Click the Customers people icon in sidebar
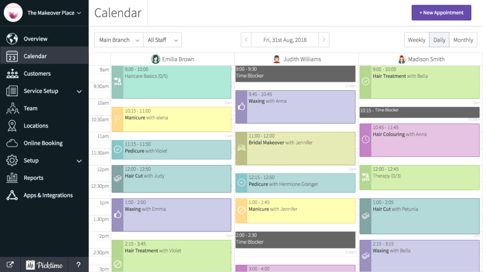The image size is (483, 272). pos(12,74)
